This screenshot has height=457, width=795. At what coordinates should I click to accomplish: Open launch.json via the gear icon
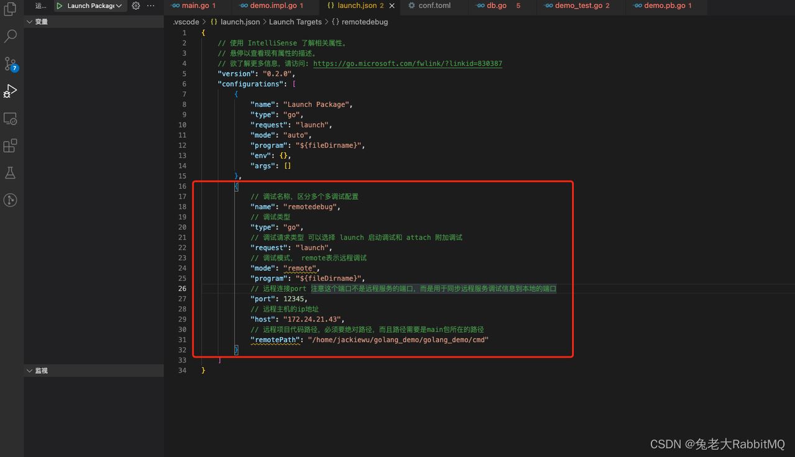135,6
